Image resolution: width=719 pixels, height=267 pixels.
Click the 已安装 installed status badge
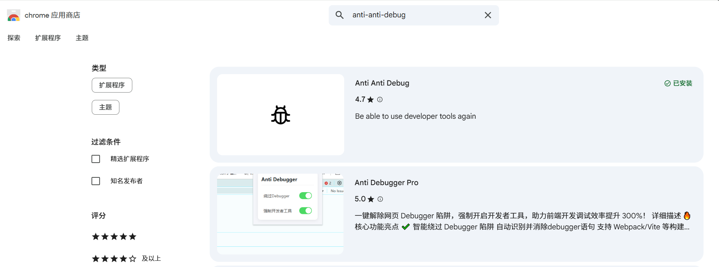click(678, 83)
